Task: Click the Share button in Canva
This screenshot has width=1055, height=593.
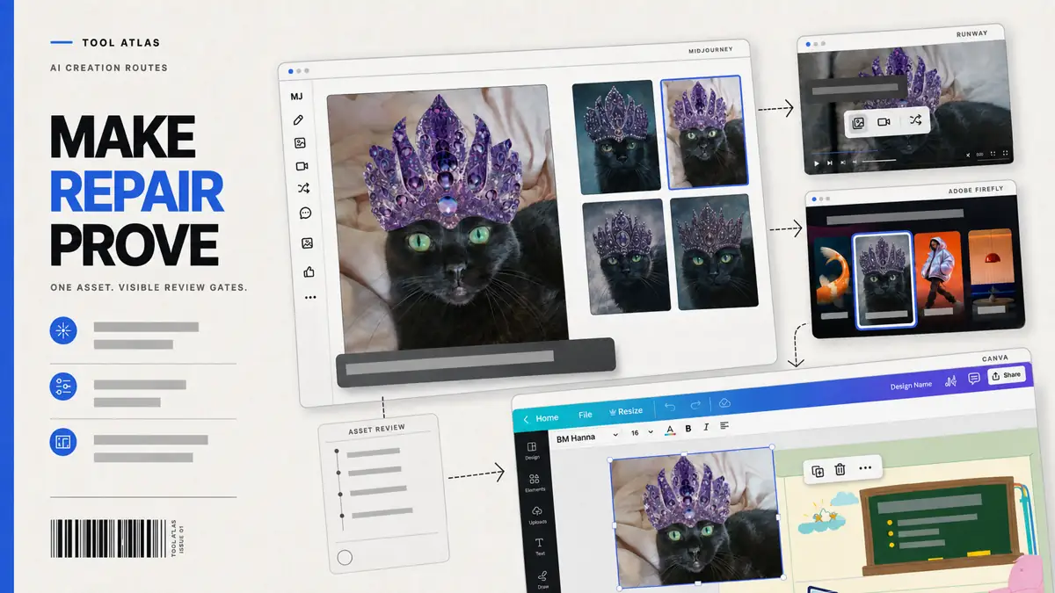Action: 1006,375
